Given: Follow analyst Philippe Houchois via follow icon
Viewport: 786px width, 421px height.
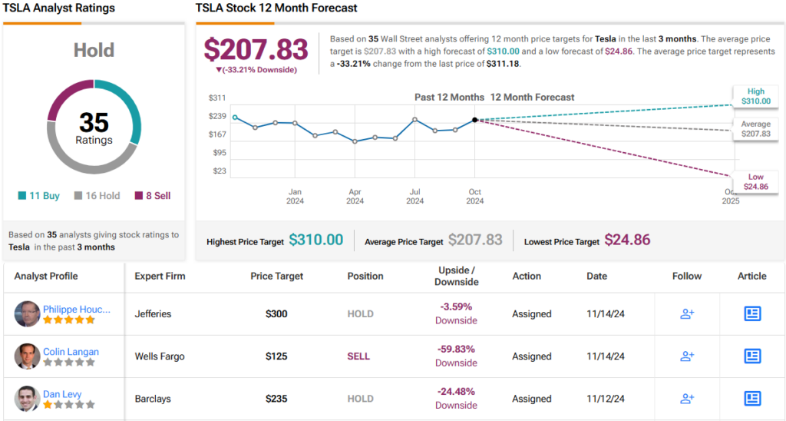Looking at the screenshot, I should pos(687,313).
